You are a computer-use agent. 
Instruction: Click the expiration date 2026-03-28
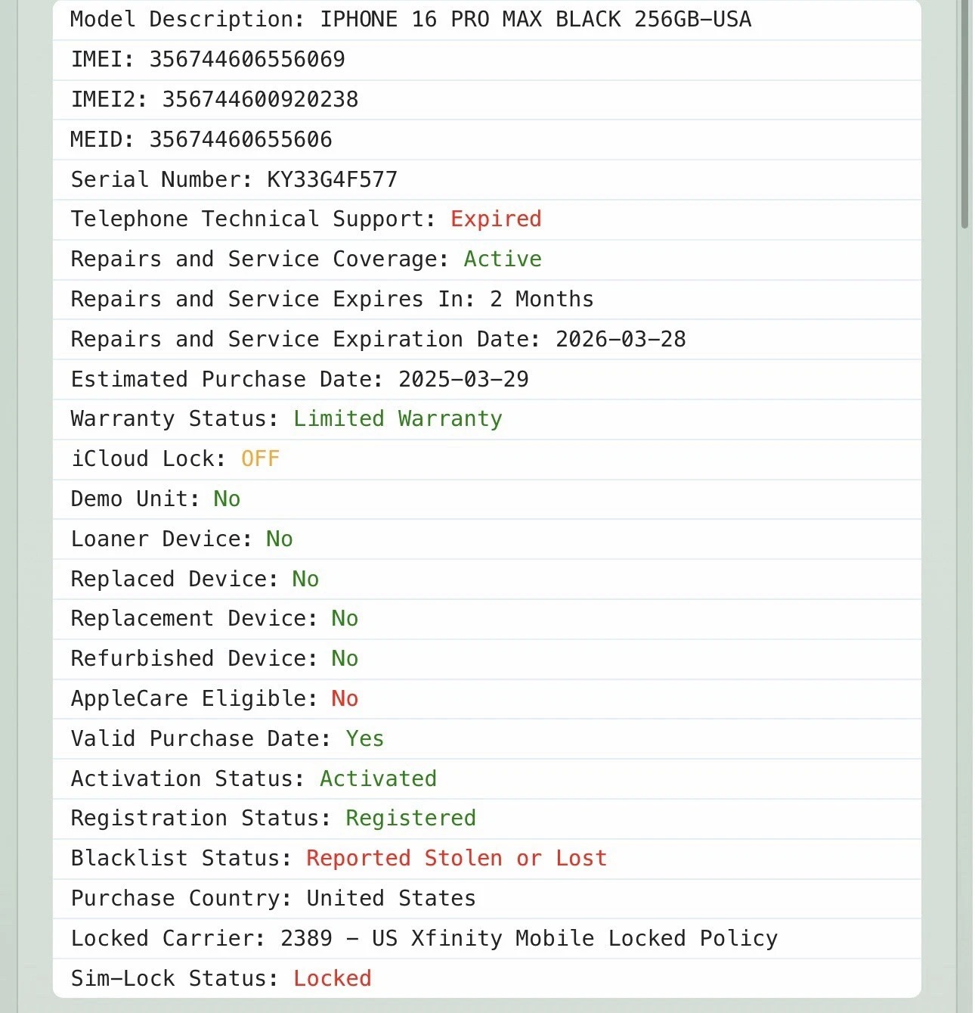(x=621, y=339)
